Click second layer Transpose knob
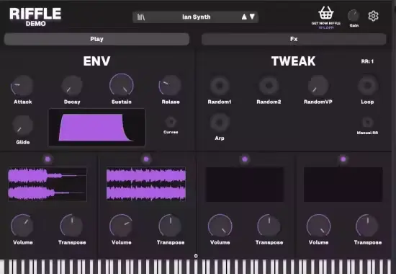 [171, 226]
